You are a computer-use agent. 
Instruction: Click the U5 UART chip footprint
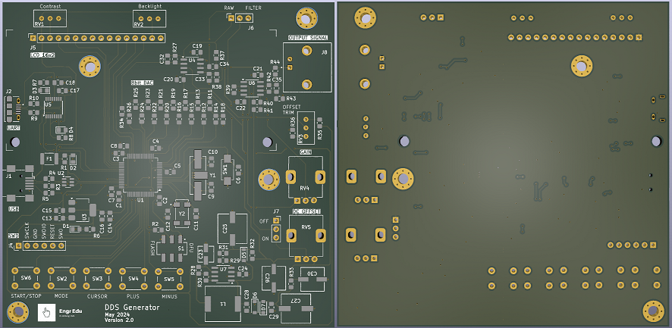click(x=53, y=108)
